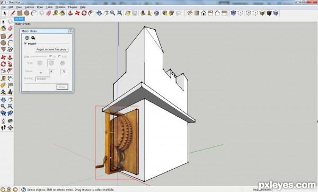Go to Previous camera view
Image resolution: width=318 pixels, height=192 pixels.
click(x=3, y=113)
